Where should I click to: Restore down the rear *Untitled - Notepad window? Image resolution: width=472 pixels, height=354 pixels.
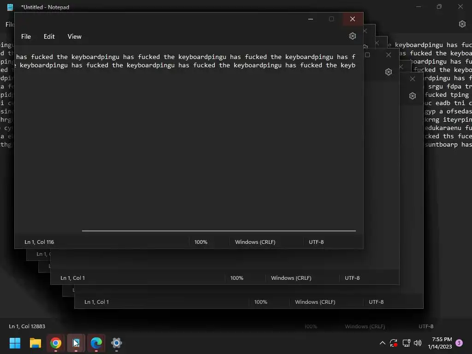click(439, 6)
